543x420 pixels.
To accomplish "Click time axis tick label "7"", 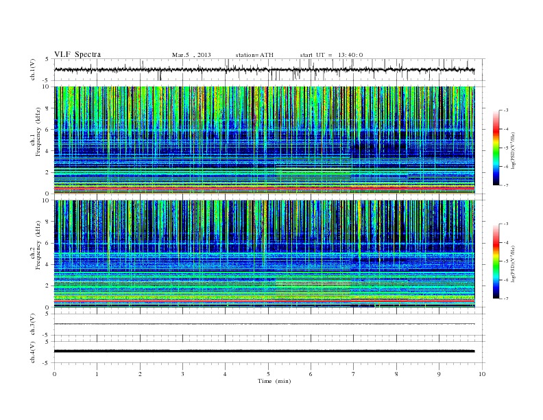I will [354, 374].
